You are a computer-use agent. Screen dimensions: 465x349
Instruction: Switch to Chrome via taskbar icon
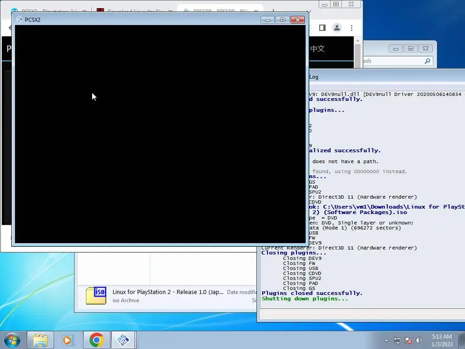(x=96, y=340)
